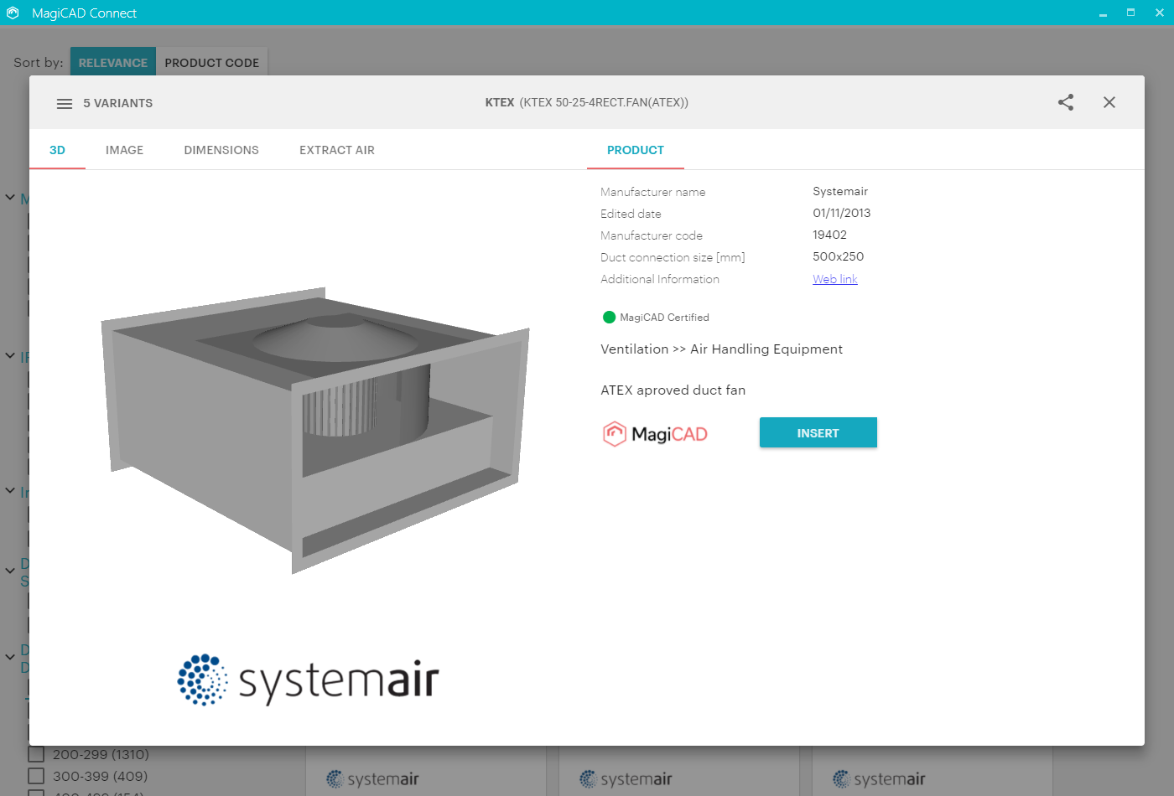This screenshot has height=796, width=1174.
Task: Select the Extract Air tab
Action: click(337, 150)
